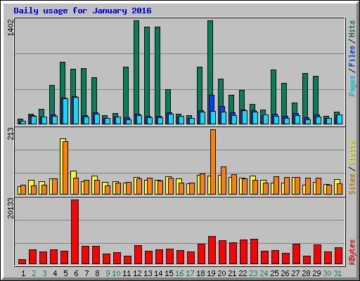Click the '213' axis value label
Image resolution: width=360 pixels, height=281 pixels.
coord(11,133)
